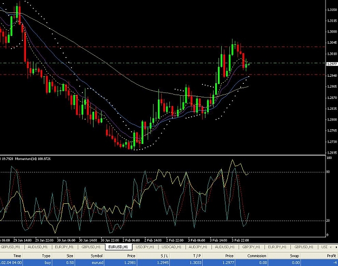Select the AUDJPY,H1 chart tab

tap(198, 247)
